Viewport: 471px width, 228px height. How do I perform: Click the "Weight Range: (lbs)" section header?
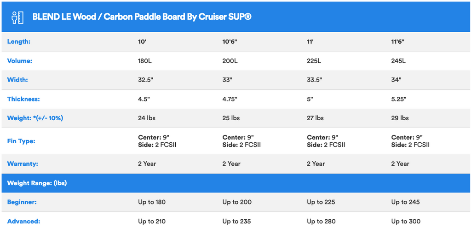[37, 183]
